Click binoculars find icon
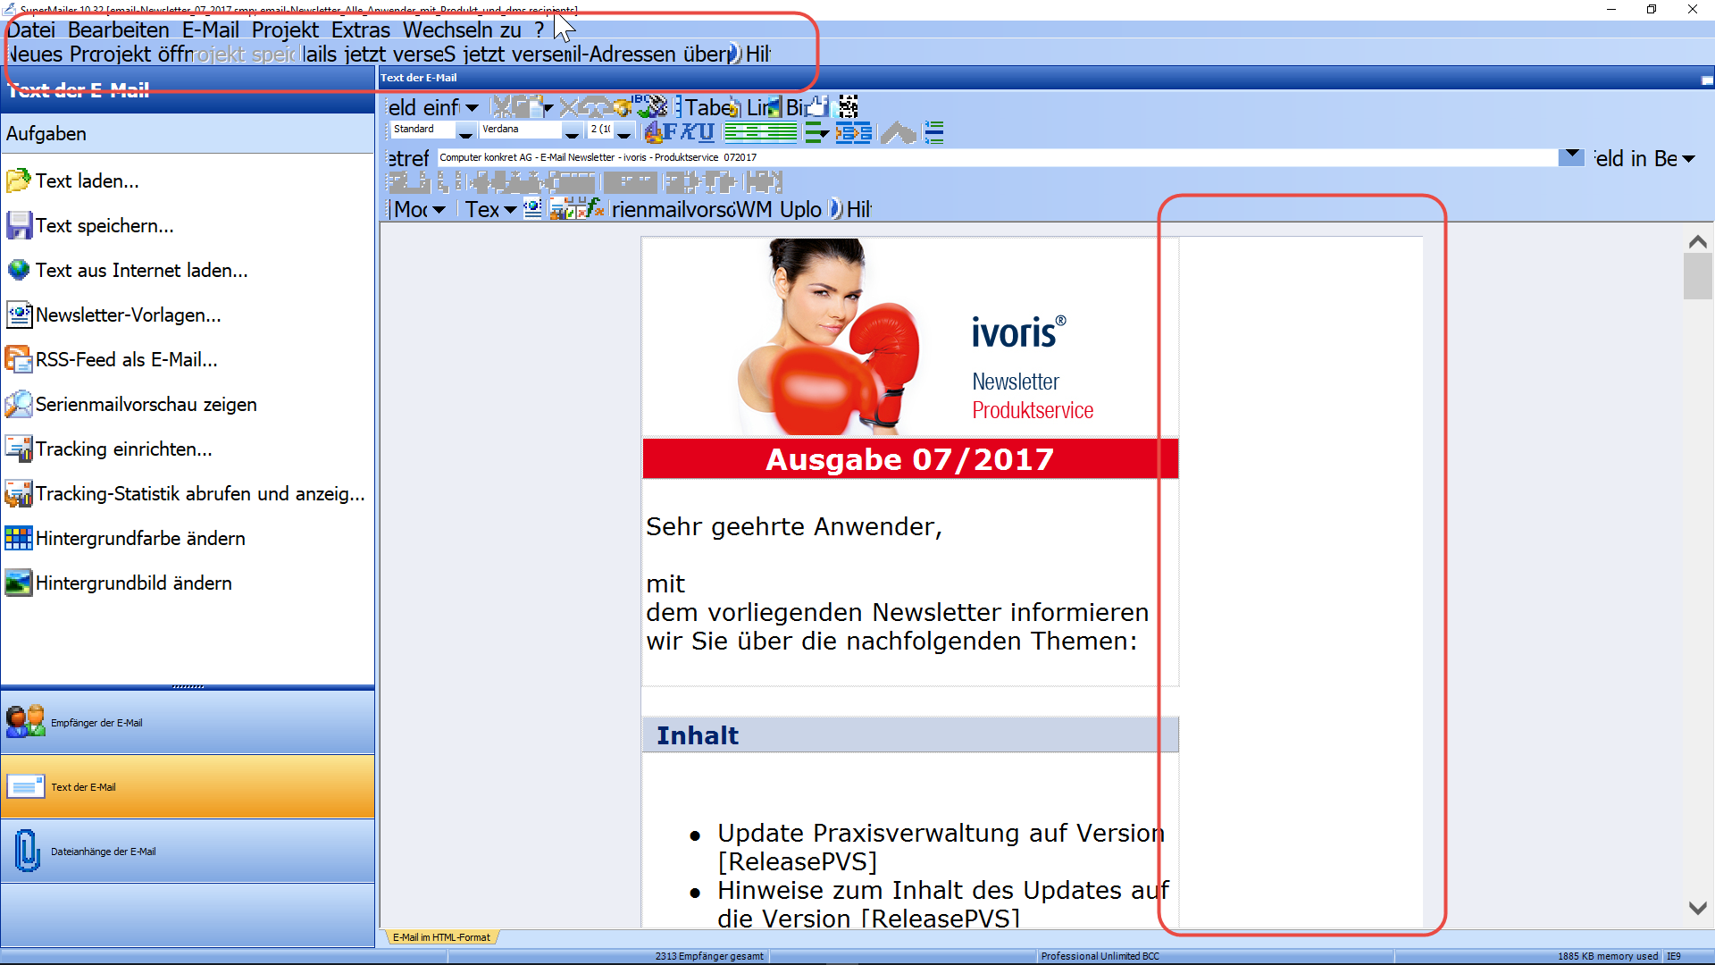Screen dimensions: 1715x965 point(622,107)
